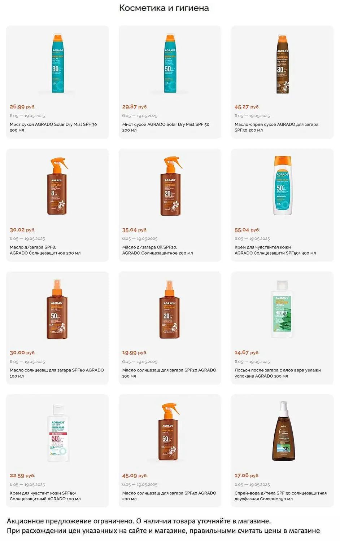The height and width of the screenshot is (541, 340).
Task: Select the sensitive SPF50+ 100 мл cream image
Action: (57, 433)
